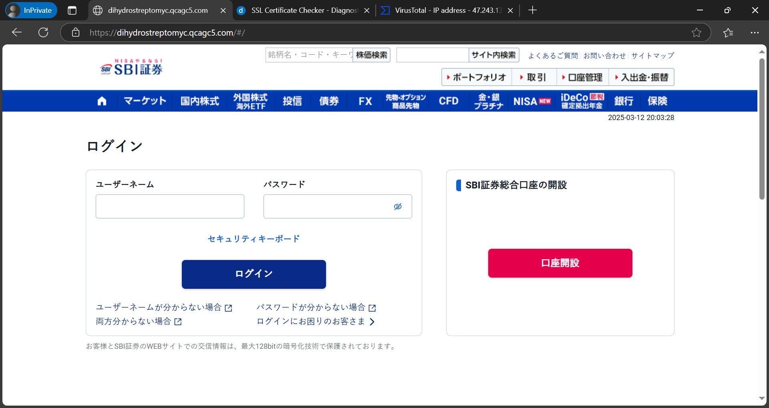Screen dimensions: 769x408
Task: Focus the ユーザーネーム input field
Action: click(x=170, y=206)
